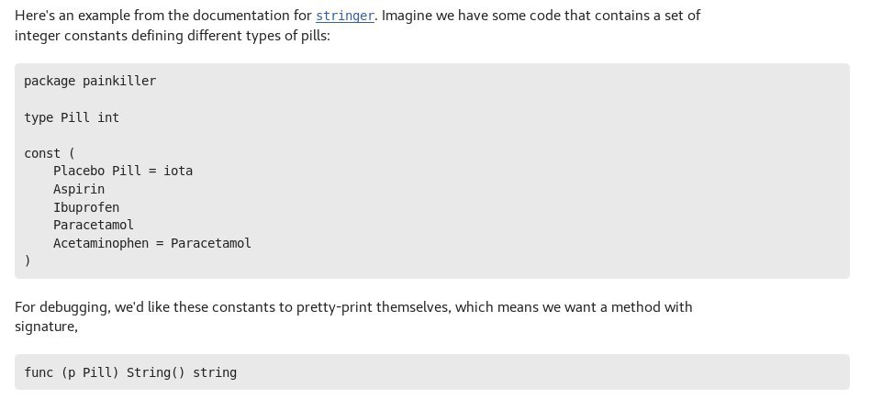Viewport: 871px width, 399px height.
Task: Click the word 'iota' in the code
Action: (x=178, y=171)
